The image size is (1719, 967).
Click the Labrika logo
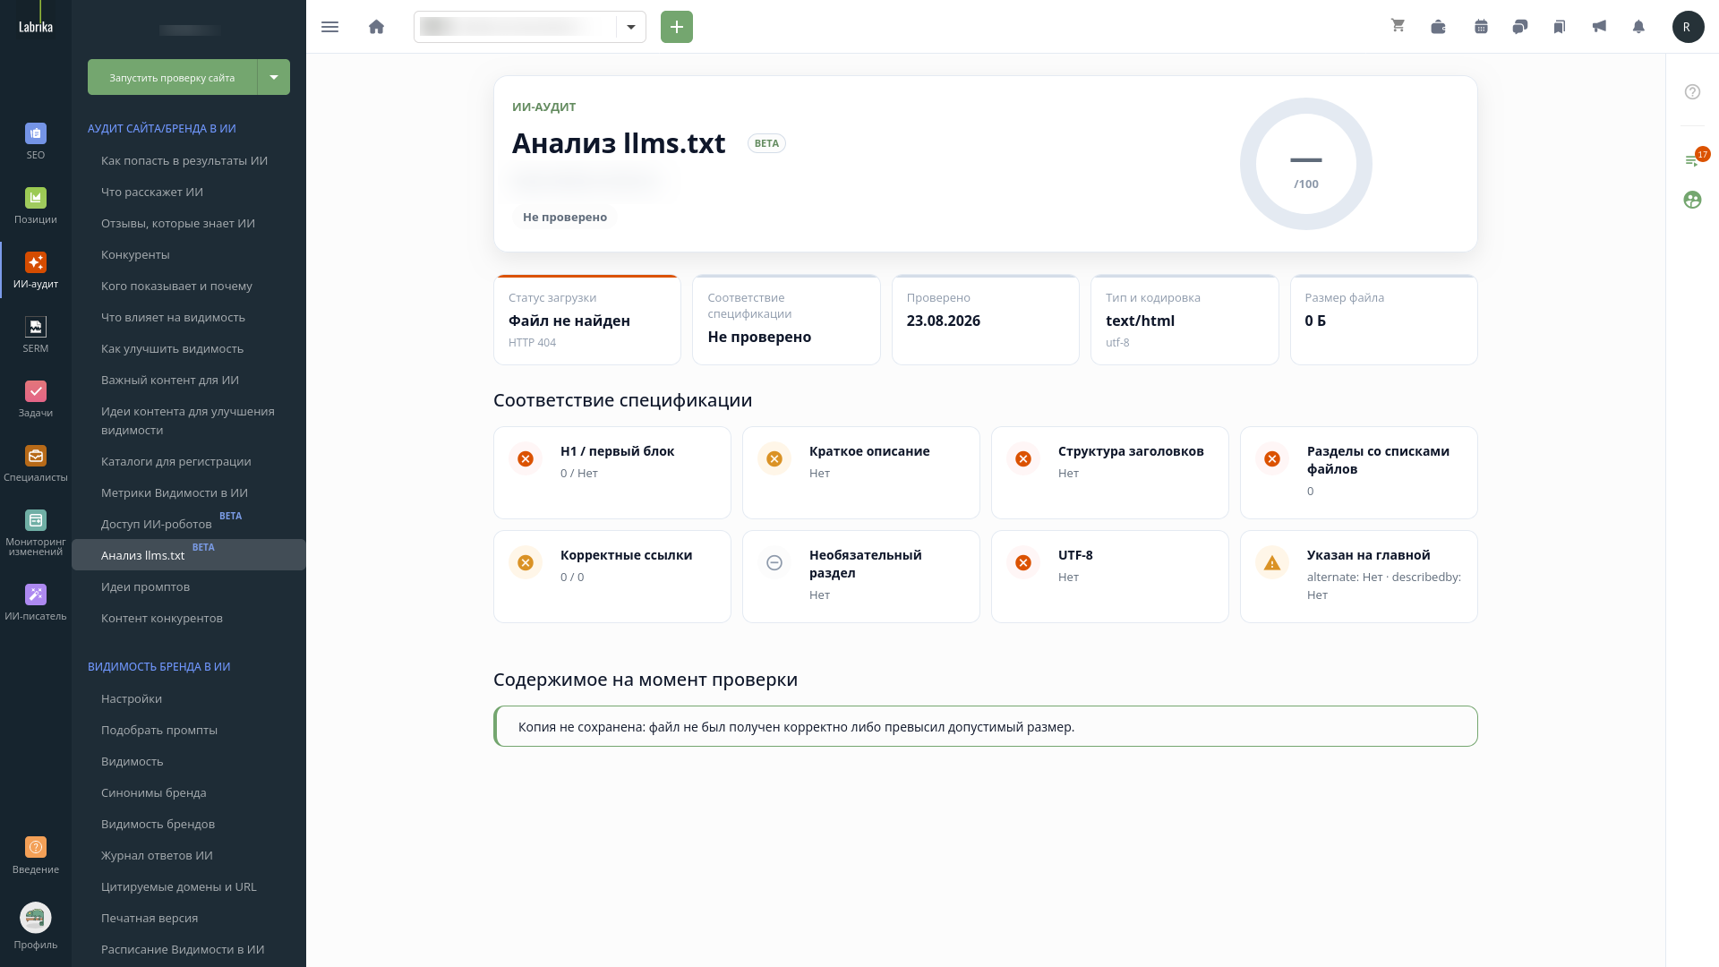pyautogui.click(x=36, y=27)
